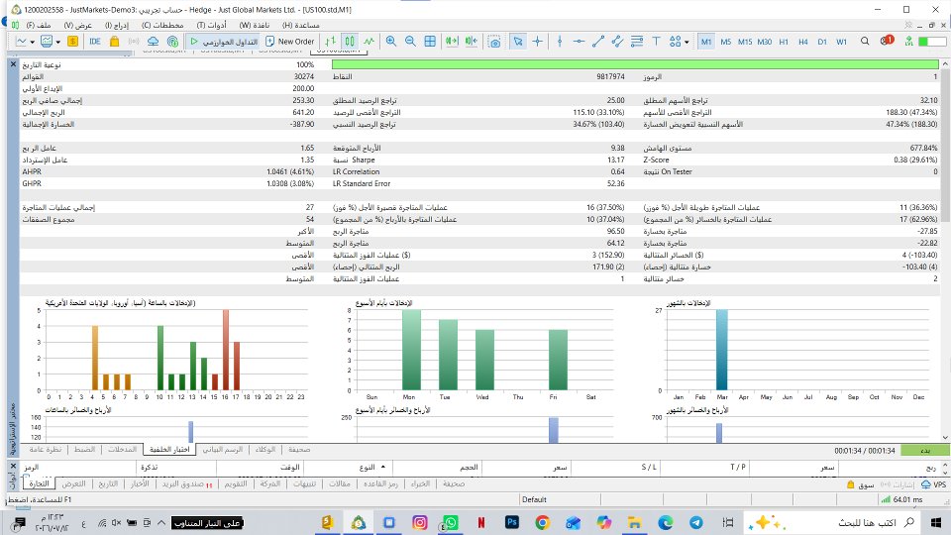Open the صندوق البريد toolbox tab

tap(187, 484)
